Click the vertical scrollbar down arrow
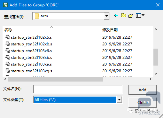This screenshot has width=163, height=118. 156,74
